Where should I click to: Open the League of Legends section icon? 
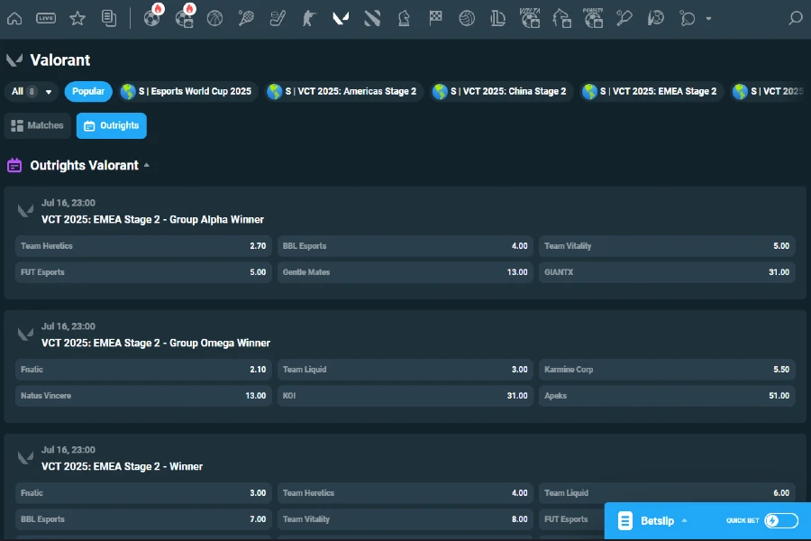click(x=498, y=17)
